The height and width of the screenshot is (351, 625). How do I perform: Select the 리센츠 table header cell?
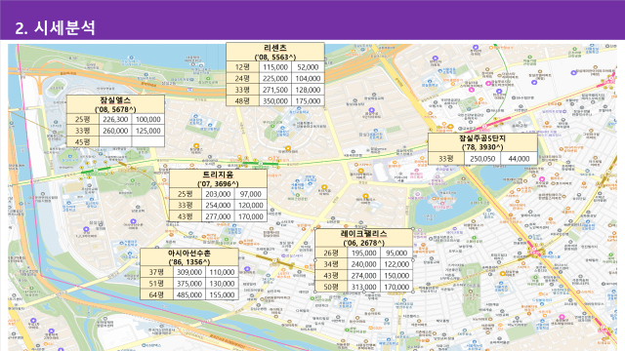click(275, 52)
